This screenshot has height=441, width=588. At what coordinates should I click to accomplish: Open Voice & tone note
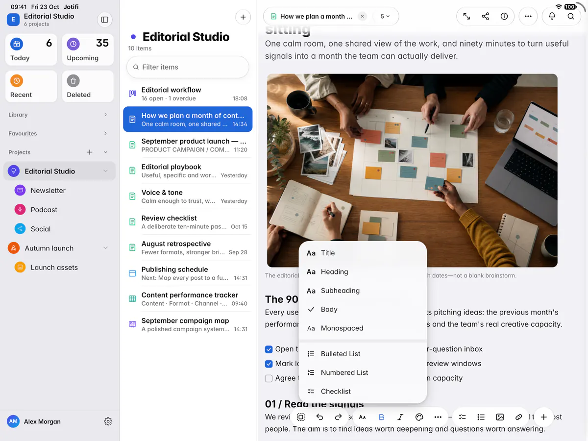tap(188, 196)
